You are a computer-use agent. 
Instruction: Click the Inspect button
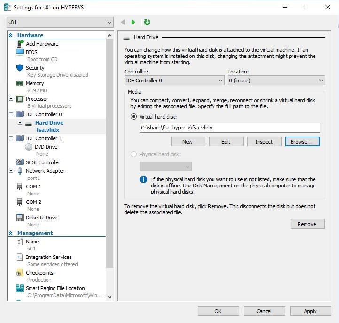[x=264, y=142]
